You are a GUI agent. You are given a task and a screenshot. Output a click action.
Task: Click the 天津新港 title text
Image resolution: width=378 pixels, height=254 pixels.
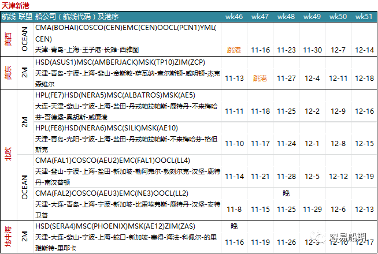[x=16, y=5]
